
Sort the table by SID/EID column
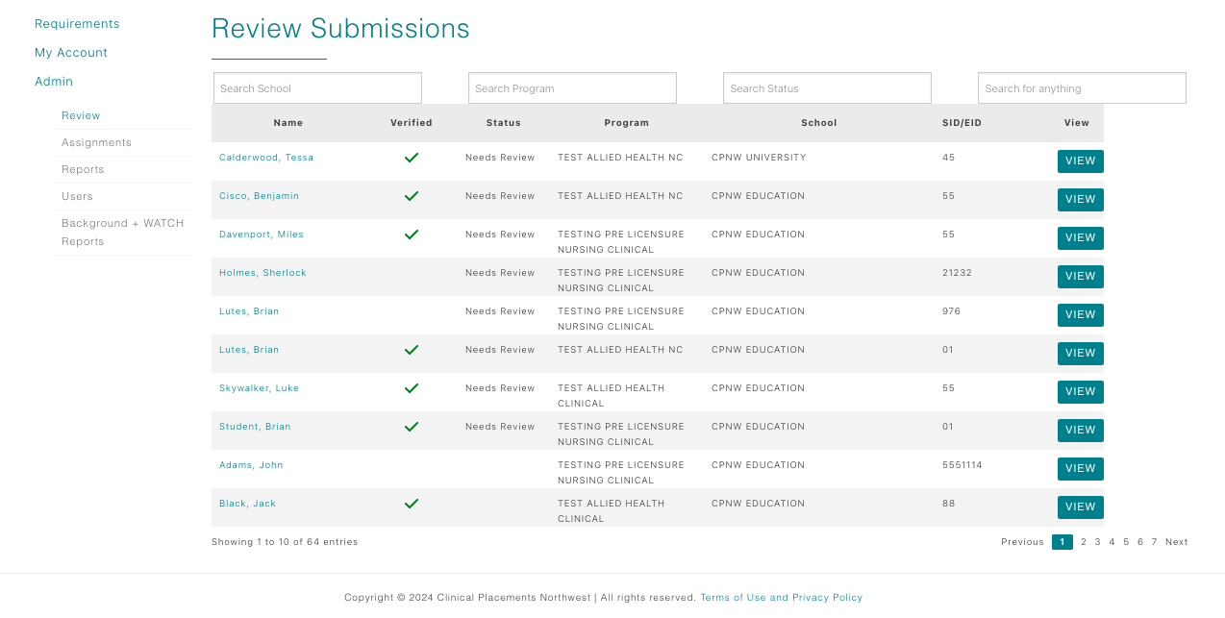[962, 123]
